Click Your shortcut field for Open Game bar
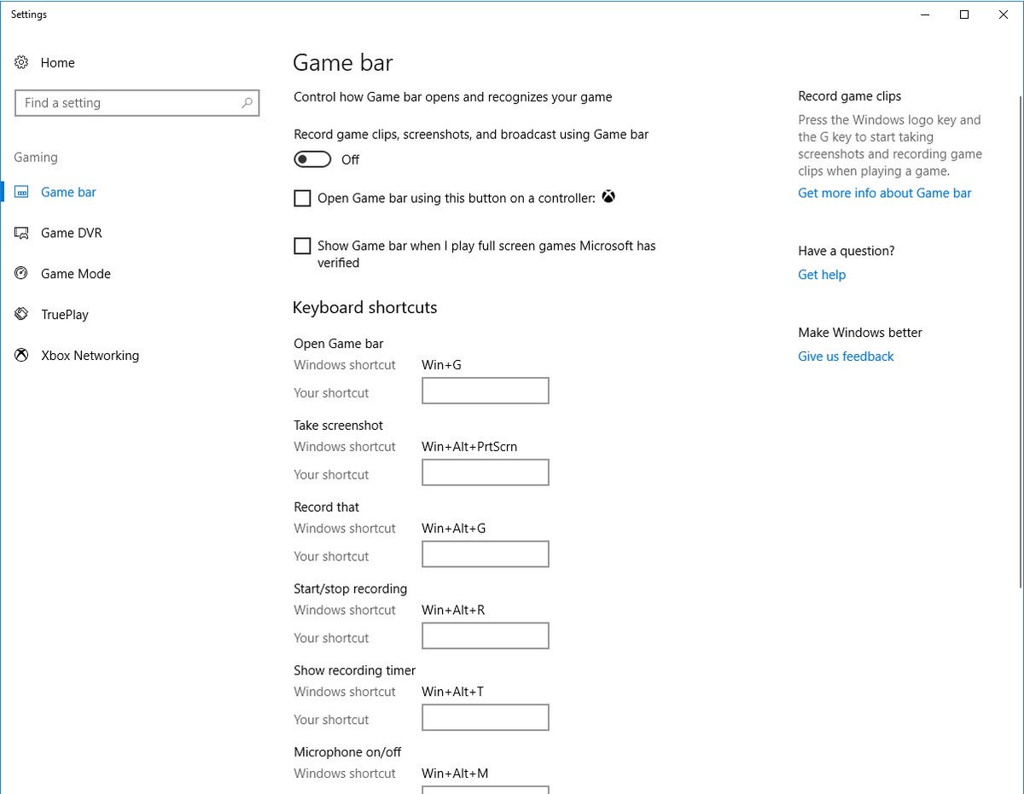1024x794 pixels. point(486,391)
